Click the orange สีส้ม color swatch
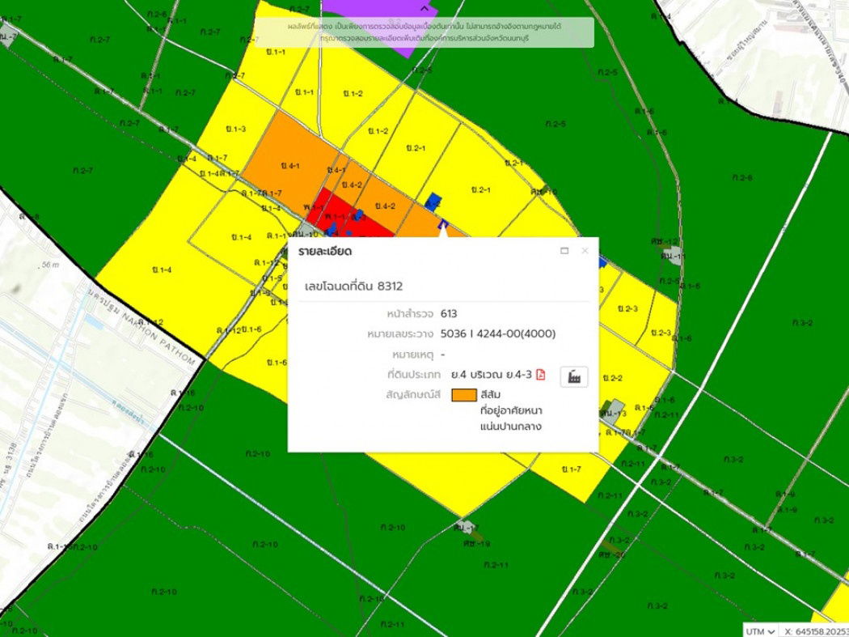 pyautogui.click(x=463, y=395)
